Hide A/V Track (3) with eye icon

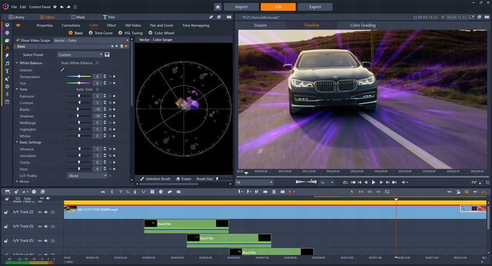tap(39, 226)
